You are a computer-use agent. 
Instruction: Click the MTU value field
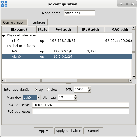[x=81, y=89]
